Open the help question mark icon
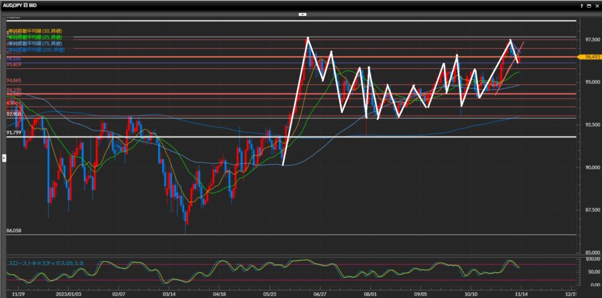Image resolution: width=602 pixels, height=298 pixels. tap(580, 5)
